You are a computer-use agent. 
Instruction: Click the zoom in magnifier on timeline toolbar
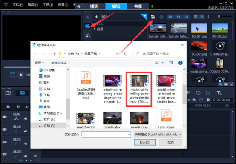point(194,100)
